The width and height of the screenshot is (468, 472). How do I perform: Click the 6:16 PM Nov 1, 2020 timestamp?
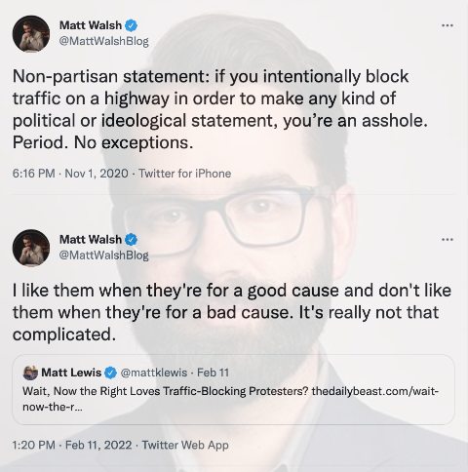tap(70, 174)
